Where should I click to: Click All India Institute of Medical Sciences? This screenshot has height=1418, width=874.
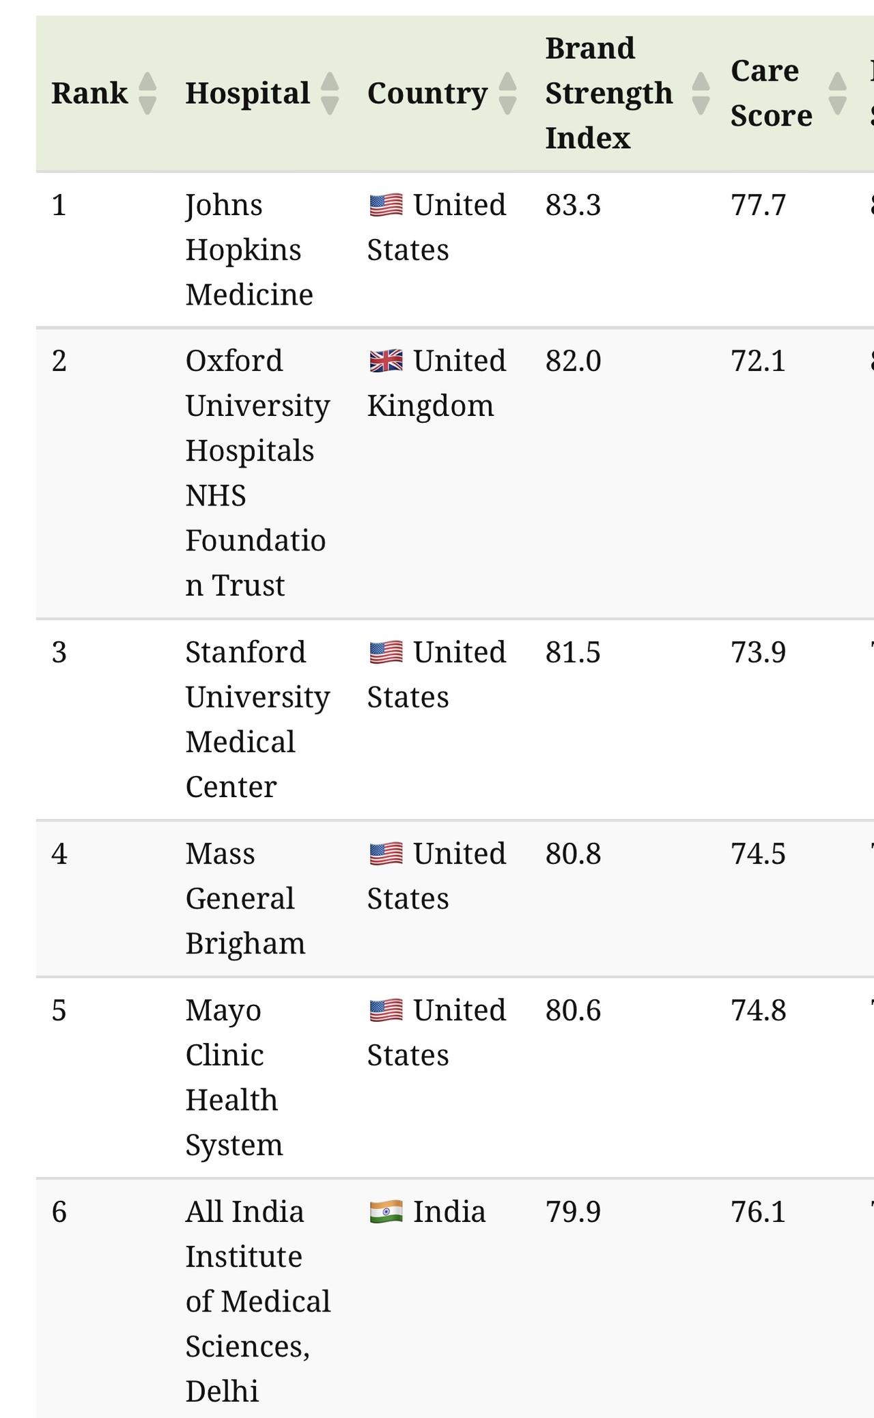(x=257, y=1301)
